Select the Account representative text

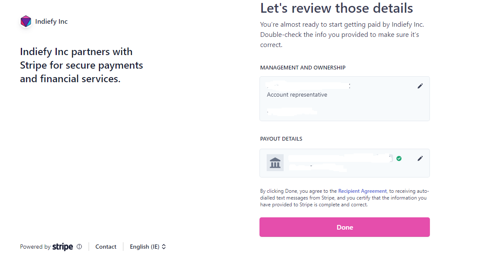click(x=297, y=95)
